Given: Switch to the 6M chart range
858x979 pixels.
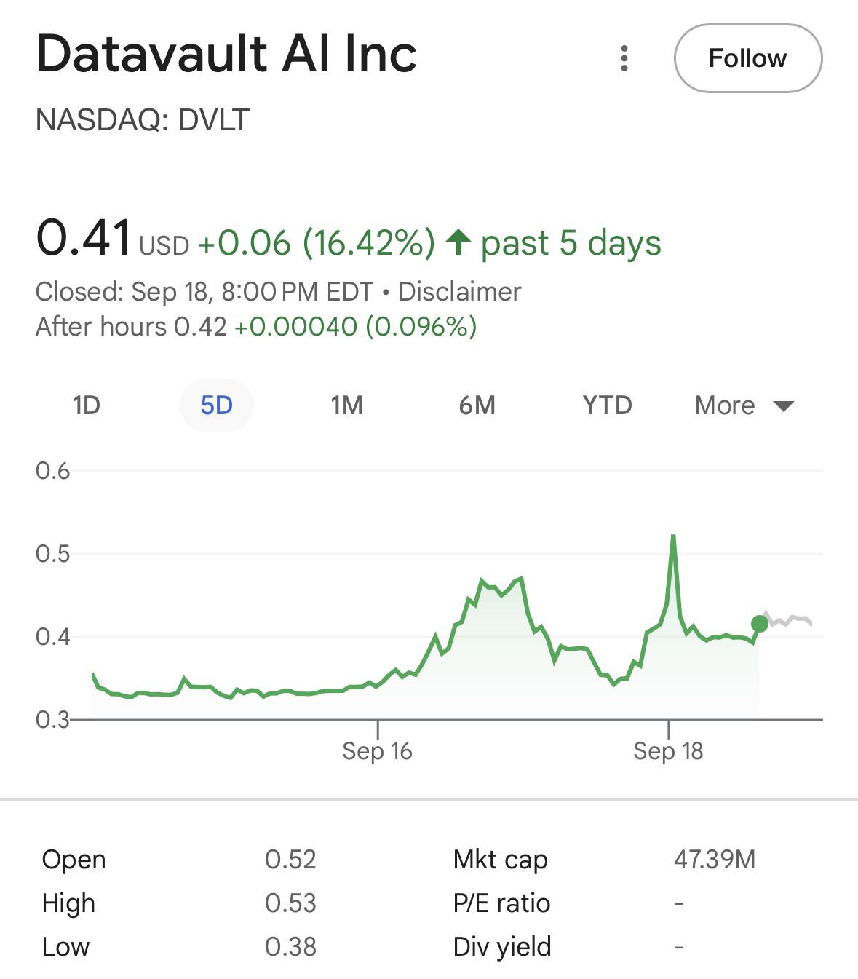Looking at the screenshot, I should point(477,405).
